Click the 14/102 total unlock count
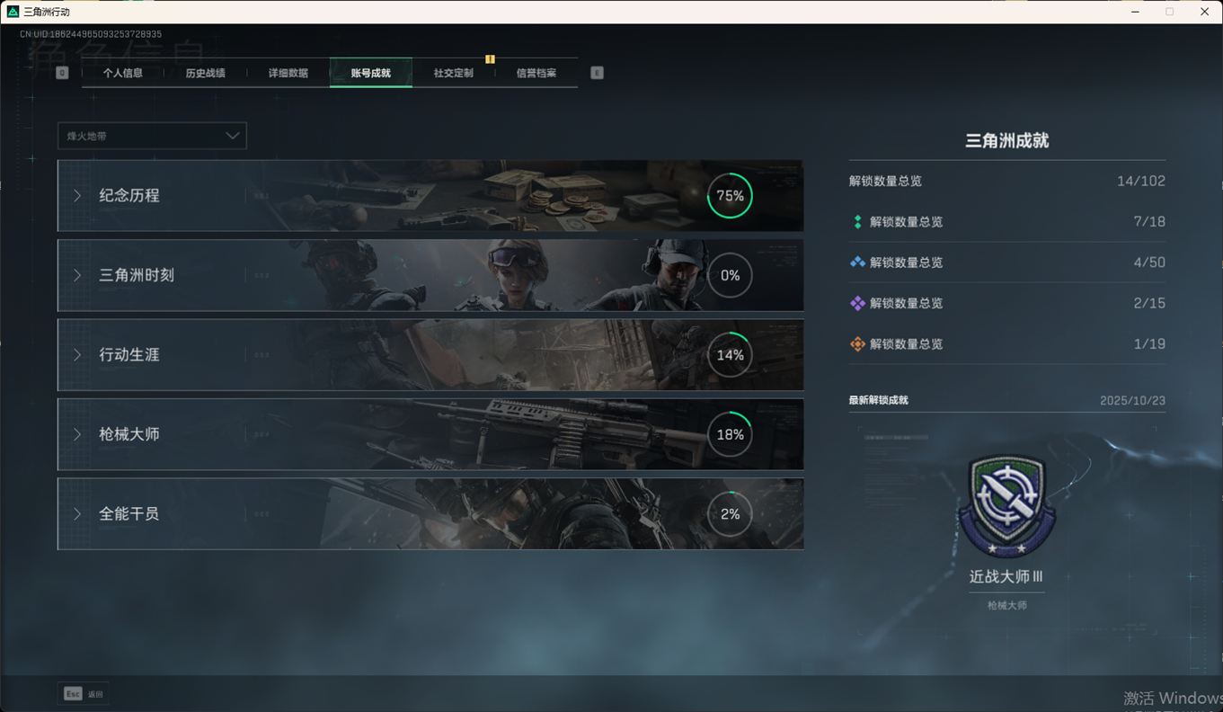This screenshot has width=1223, height=712. pos(1141,181)
